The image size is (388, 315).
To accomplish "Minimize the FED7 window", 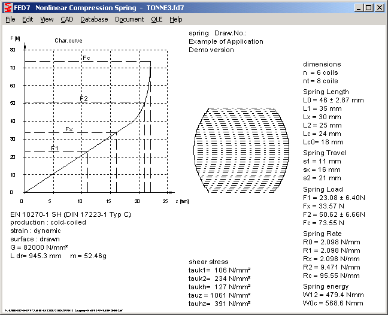I will pyautogui.click(x=359, y=8).
